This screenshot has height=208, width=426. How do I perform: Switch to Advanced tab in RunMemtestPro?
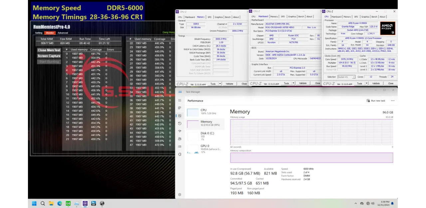click(x=63, y=33)
